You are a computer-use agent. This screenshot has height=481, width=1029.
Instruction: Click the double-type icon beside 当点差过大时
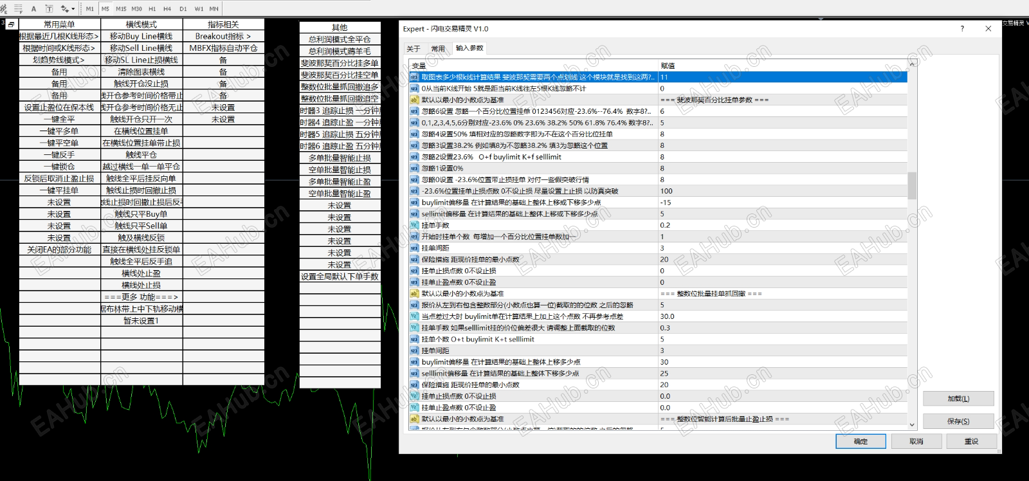[x=415, y=316]
